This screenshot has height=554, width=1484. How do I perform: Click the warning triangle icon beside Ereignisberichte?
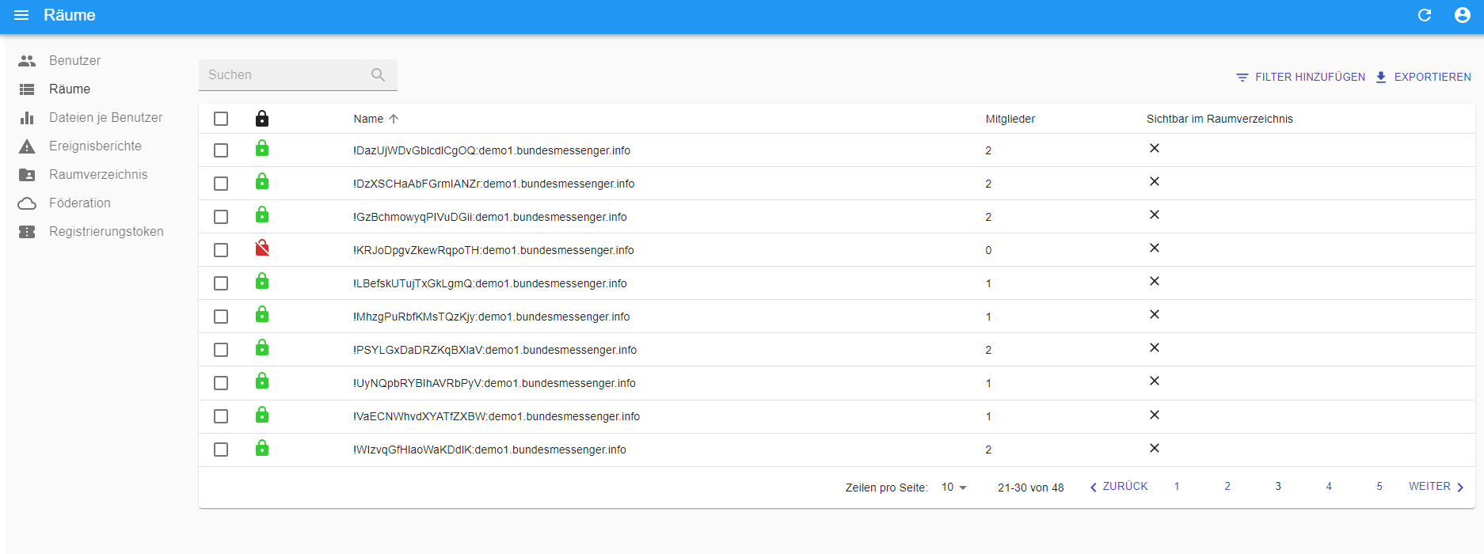[27, 146]
